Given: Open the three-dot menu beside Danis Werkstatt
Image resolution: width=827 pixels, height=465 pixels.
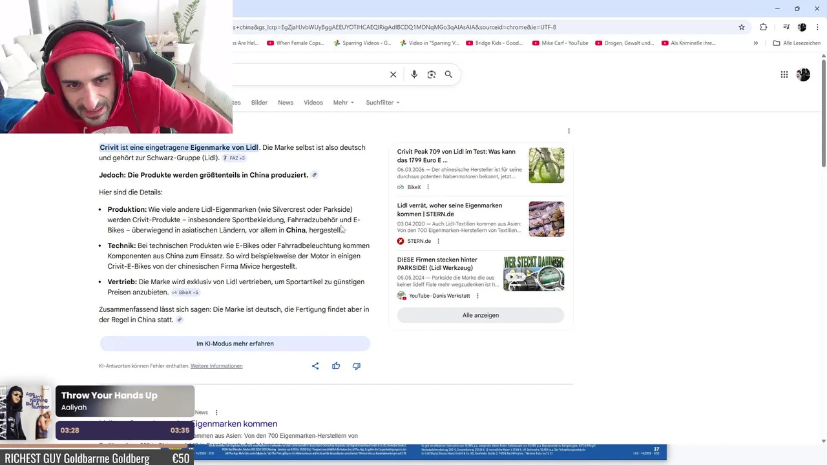Looking at the screenshot, I should coord(477,296).
